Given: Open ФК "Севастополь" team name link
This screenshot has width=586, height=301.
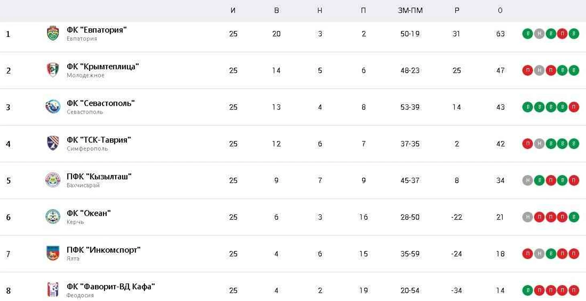Looking at the screenshot, I should click(x=101, y=103).
